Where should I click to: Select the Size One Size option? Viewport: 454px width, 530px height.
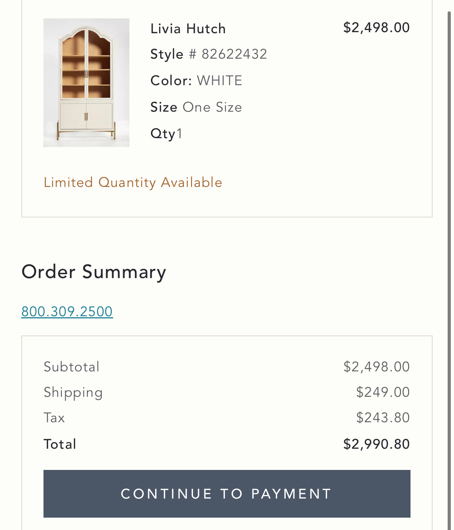tap(196, 107)
